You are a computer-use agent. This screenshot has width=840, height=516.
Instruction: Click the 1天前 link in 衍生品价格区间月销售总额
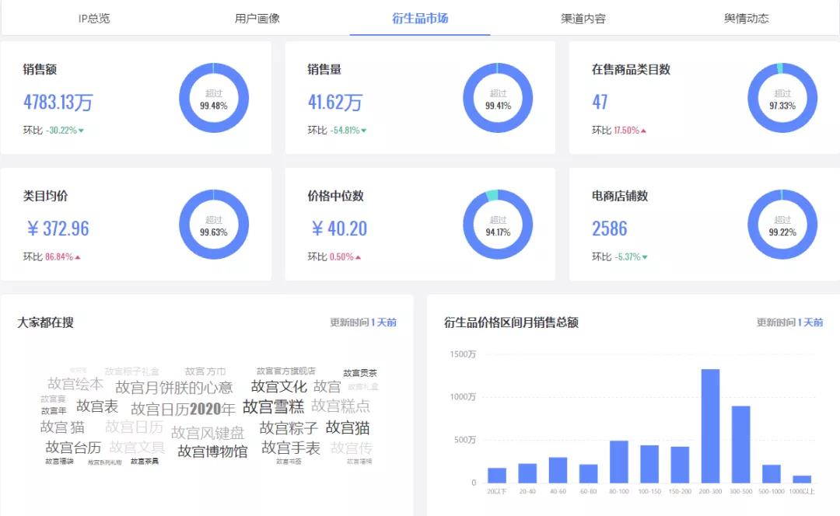pyautogui.click(x=810, y=322)
